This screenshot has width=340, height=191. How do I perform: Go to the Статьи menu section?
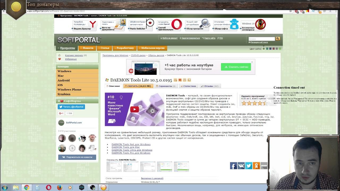[104, 48]
